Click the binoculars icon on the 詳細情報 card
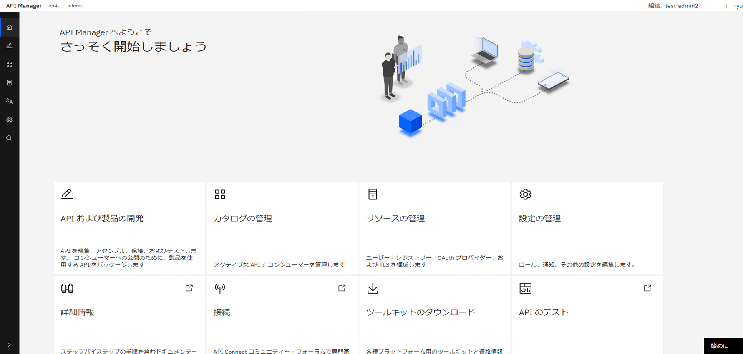Image resolution: width=743 pixels, height=354 pixels. 67,288
